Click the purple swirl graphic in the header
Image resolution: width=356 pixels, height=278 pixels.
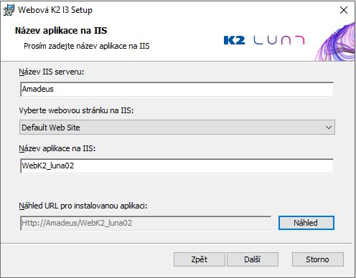(x=335, y=42)
